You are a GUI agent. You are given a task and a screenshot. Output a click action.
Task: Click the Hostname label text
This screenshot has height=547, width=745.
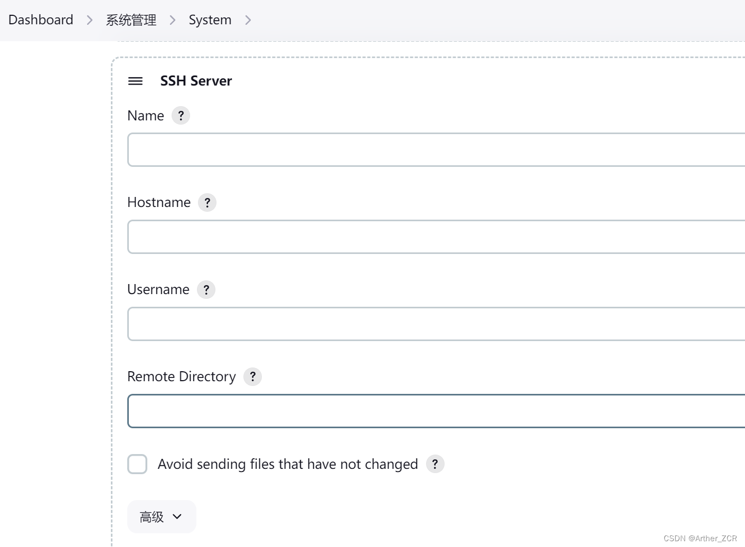click(x=159, y=202)
